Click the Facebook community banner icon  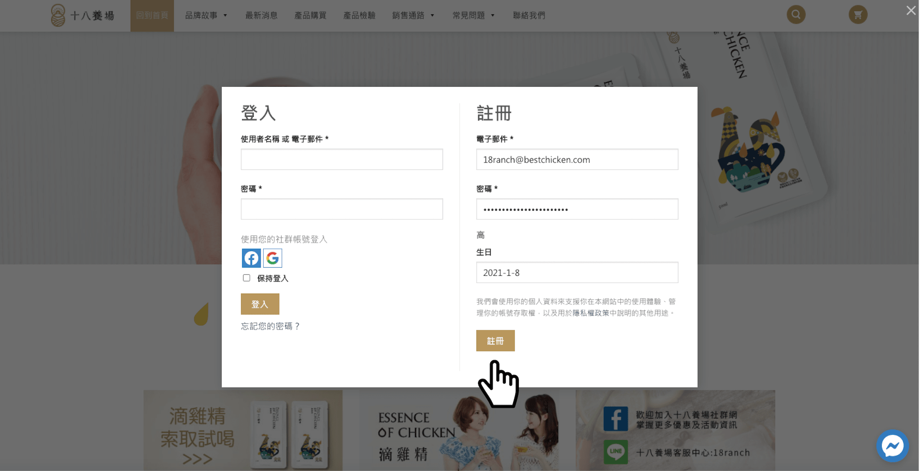click(615, 419)
